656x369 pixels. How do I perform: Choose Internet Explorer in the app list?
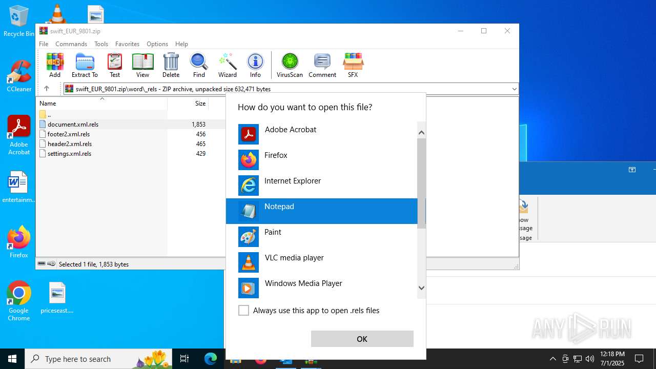[x=322, y=186]
